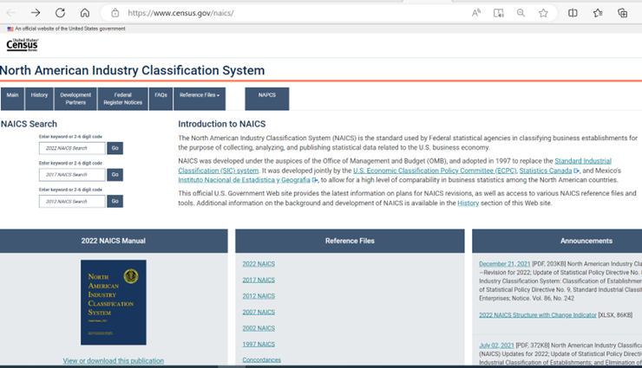The height and width of the screenshot is (368, 642).
Task: Open Federal Register Notices tab
Action: (x=123, y=99)
